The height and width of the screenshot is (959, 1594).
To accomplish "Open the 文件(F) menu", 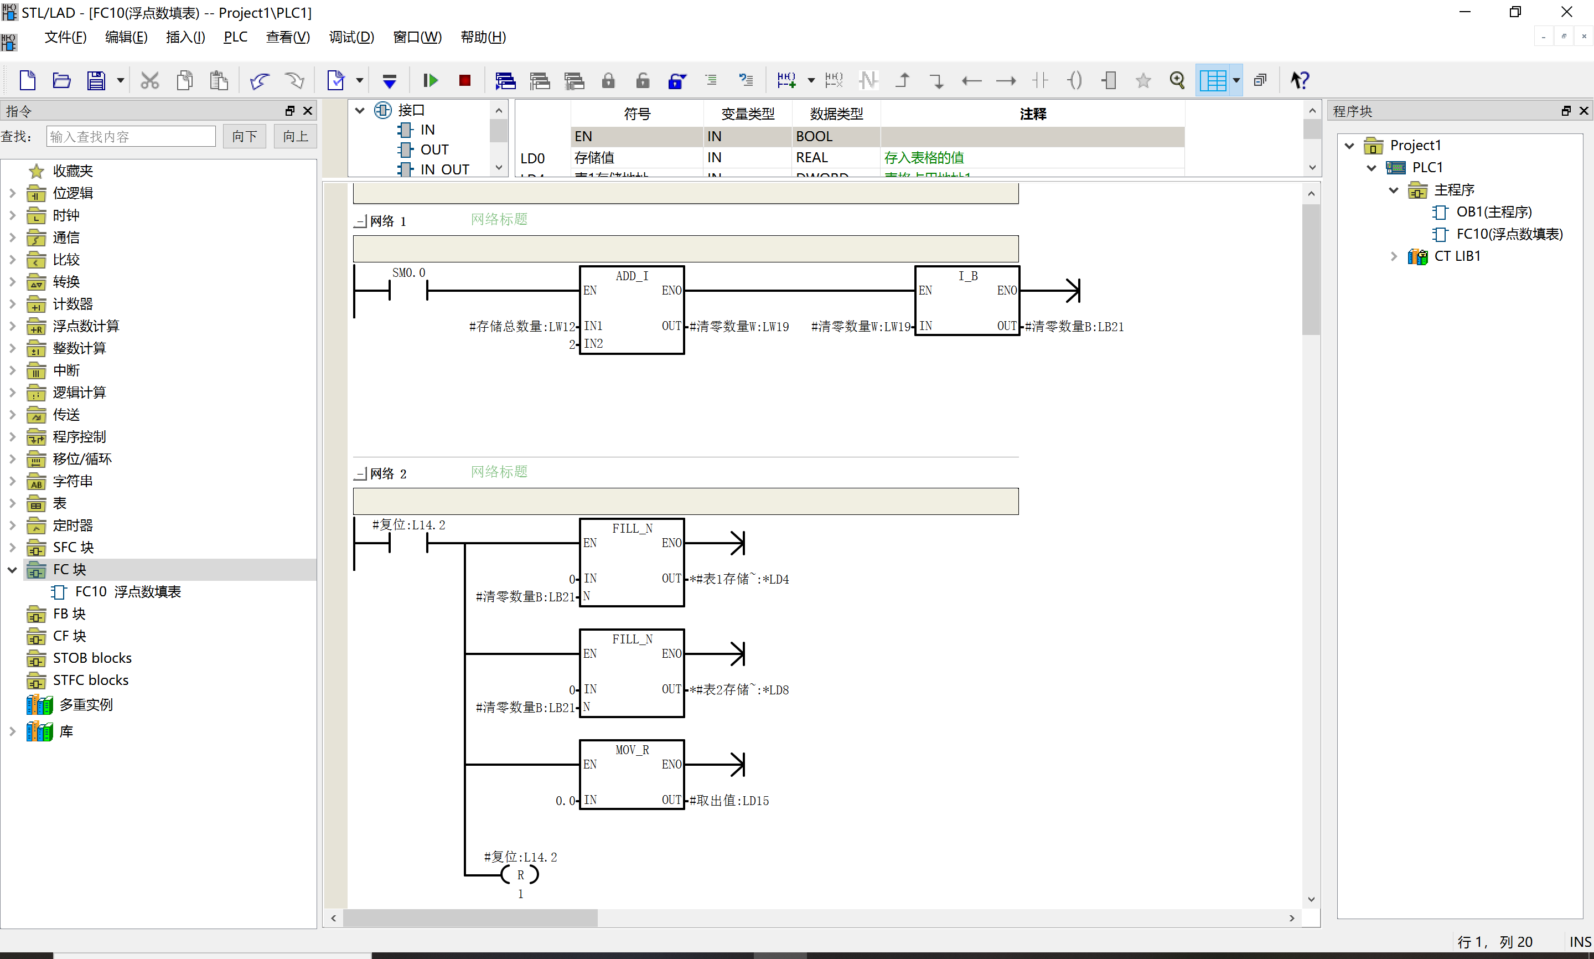I will coord(65,37).
